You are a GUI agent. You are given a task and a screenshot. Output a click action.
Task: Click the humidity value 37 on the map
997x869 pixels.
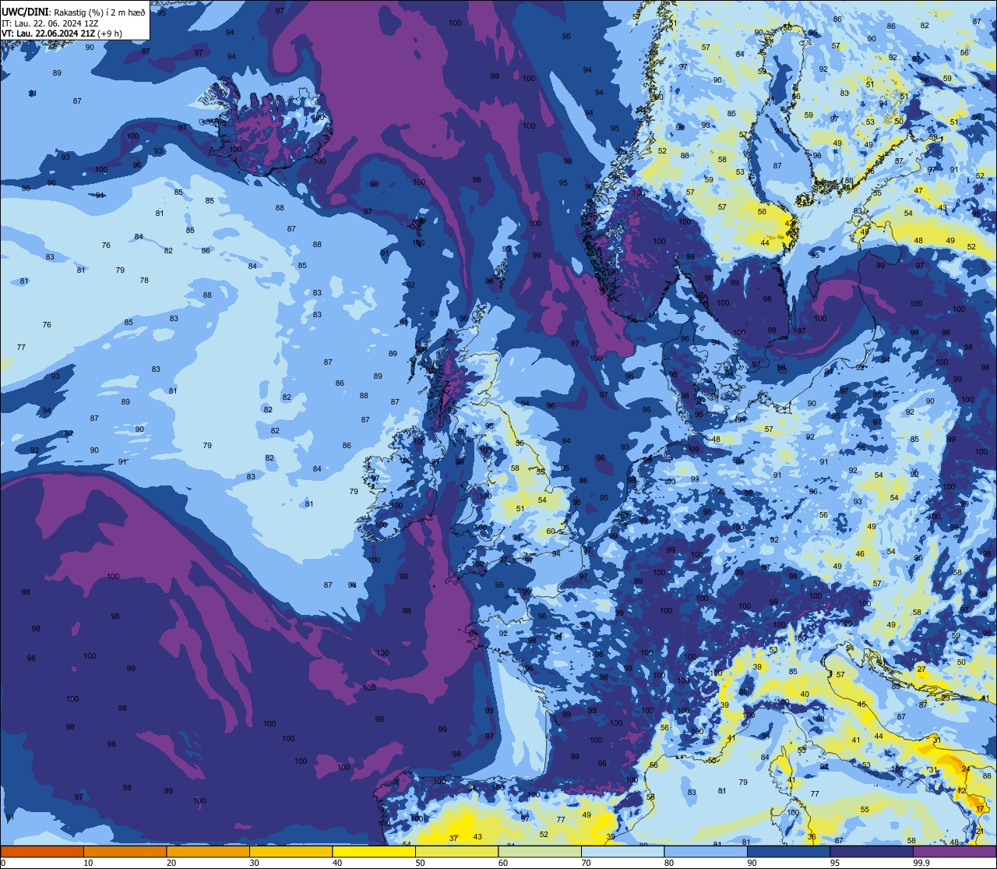(x=453, y=838)
